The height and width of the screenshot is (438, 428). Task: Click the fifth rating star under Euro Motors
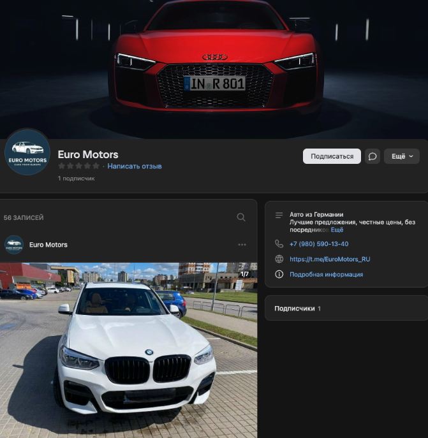click(97, 166)
